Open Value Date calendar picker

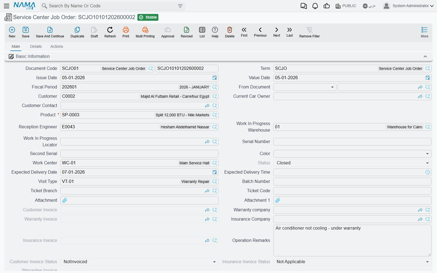(428, 78)
